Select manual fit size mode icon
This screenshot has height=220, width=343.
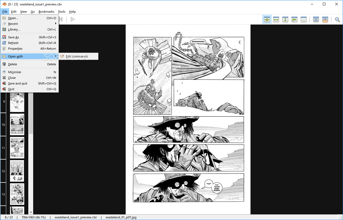[294, 19]
